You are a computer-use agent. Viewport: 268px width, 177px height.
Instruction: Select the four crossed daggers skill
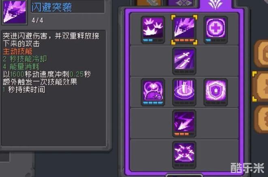(184, 155)
